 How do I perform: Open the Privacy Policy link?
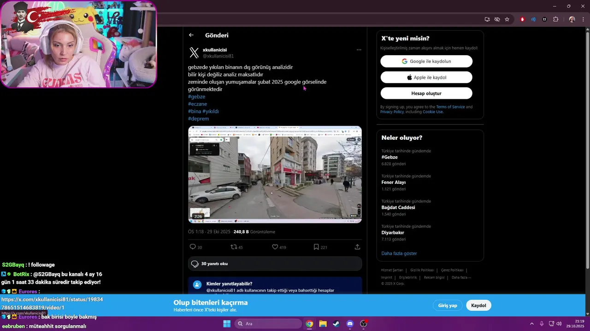pyautogui.click(x=392, y=112)
